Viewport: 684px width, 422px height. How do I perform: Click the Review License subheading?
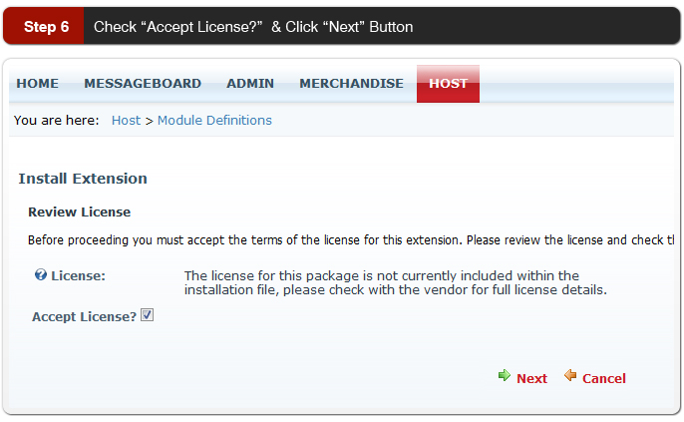point(80,212)
